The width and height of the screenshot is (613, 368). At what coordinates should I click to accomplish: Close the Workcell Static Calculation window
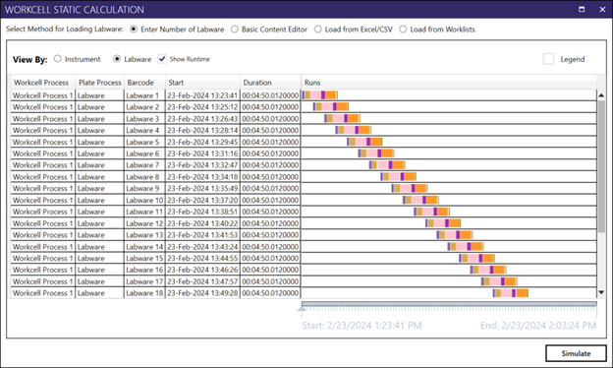602,10
